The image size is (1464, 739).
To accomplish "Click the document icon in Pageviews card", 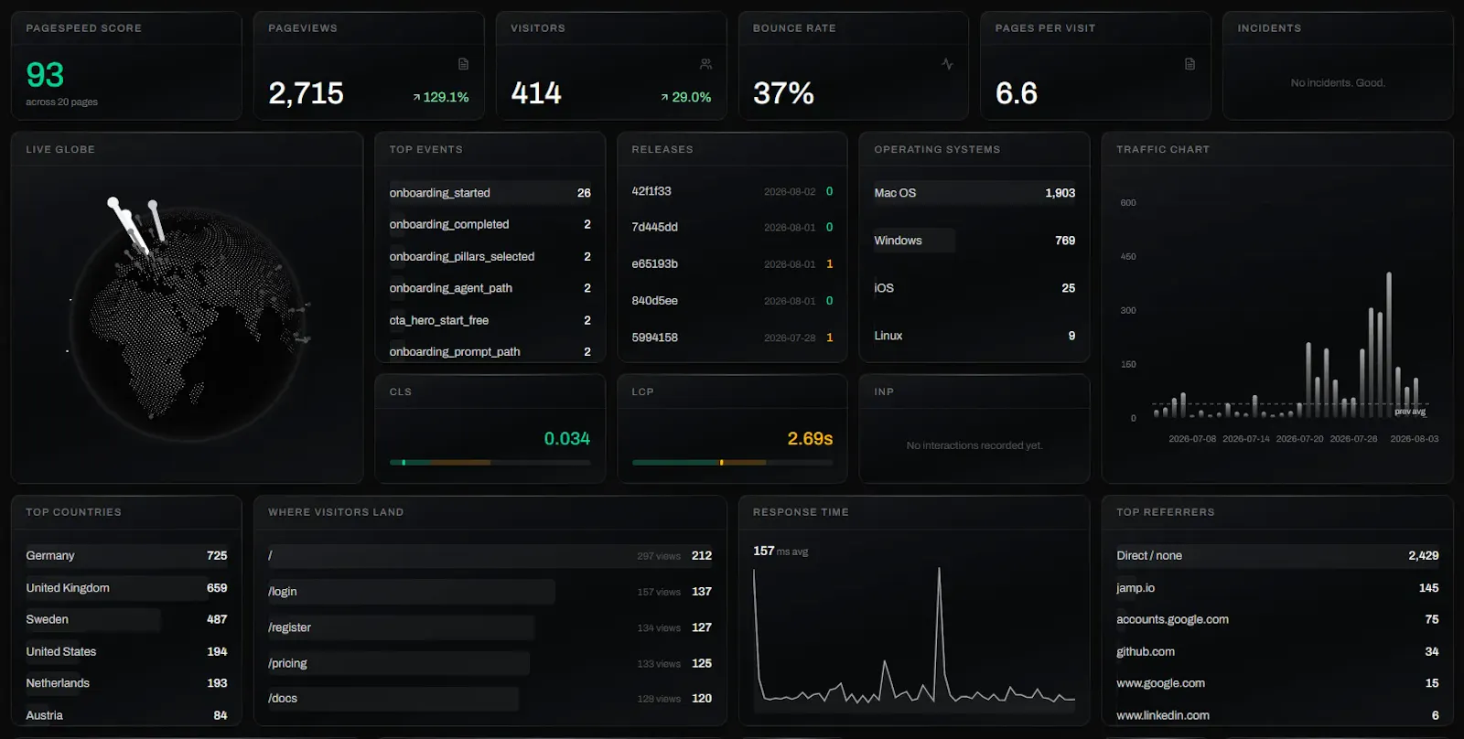I will click(463, 64).
